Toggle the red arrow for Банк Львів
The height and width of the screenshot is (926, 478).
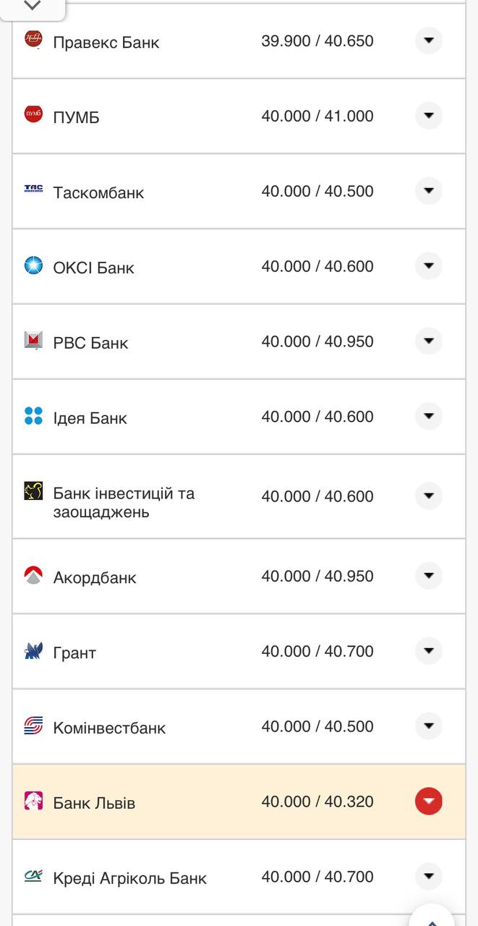tap(428, 802)
